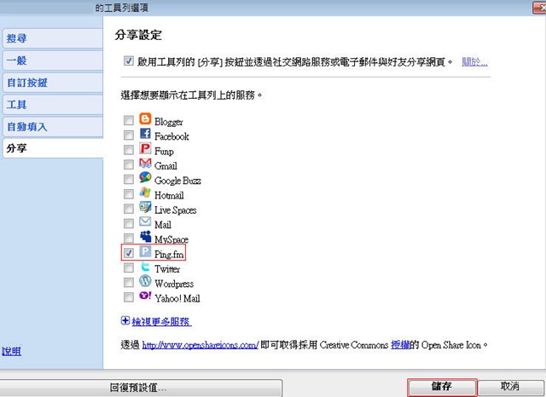
Task: Switch to 自訂按鈕 tab
Action: (x=53, y=83)
